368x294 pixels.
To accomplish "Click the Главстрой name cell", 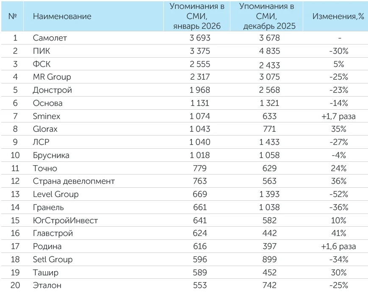I will point(53,233).
